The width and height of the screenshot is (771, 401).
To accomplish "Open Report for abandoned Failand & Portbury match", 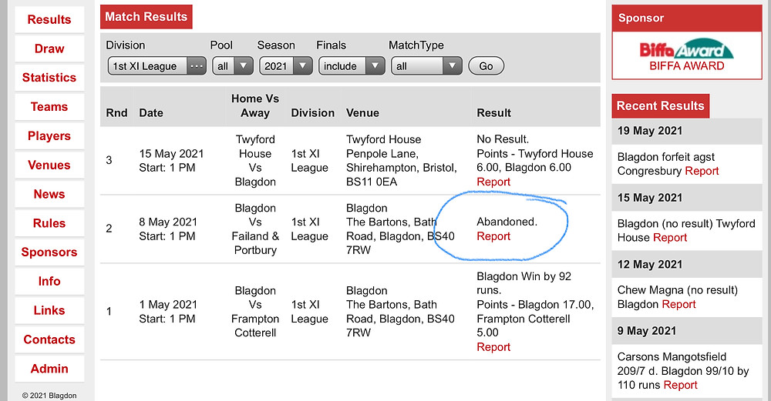I will [x=493, y=236].
